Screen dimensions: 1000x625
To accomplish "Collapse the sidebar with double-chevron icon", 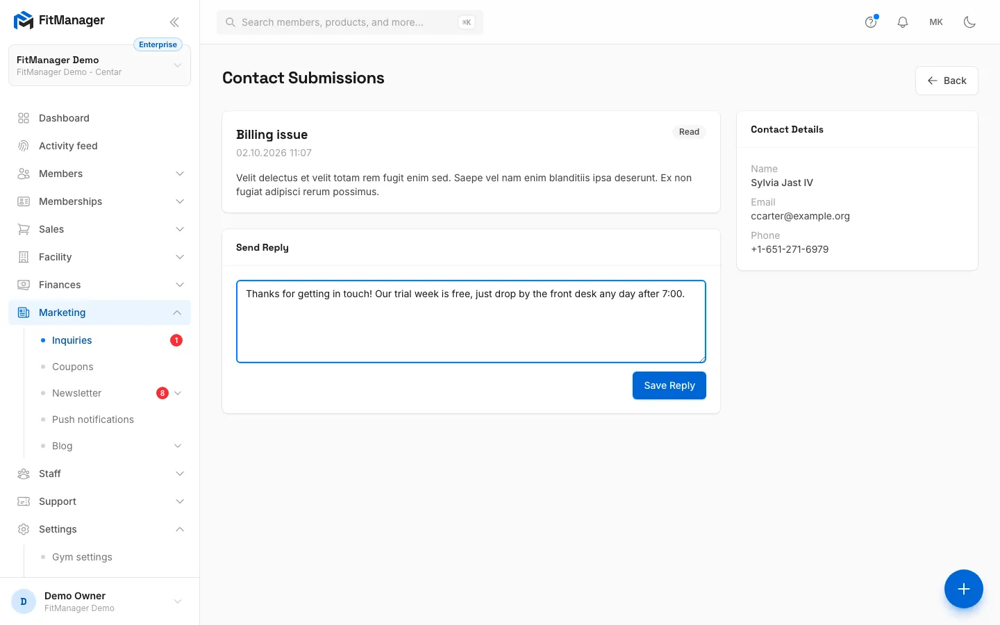I will [174, 22].
